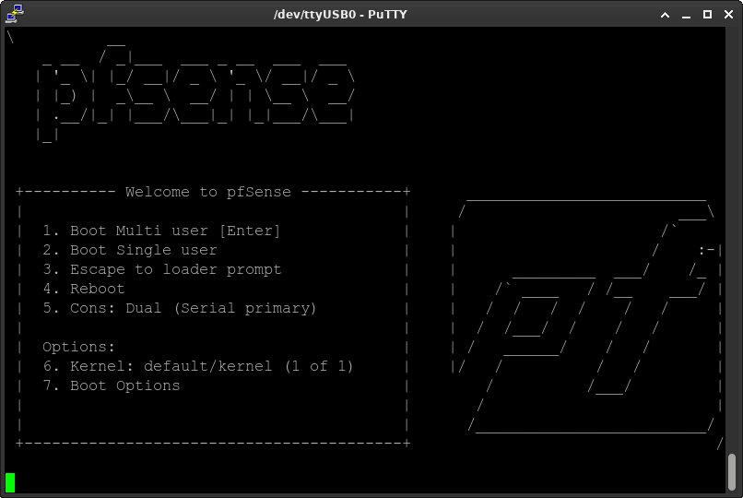Click the roll-up arrow in title bar
Viewport: 743px width, 498px height.
click(x=665, y=15)
